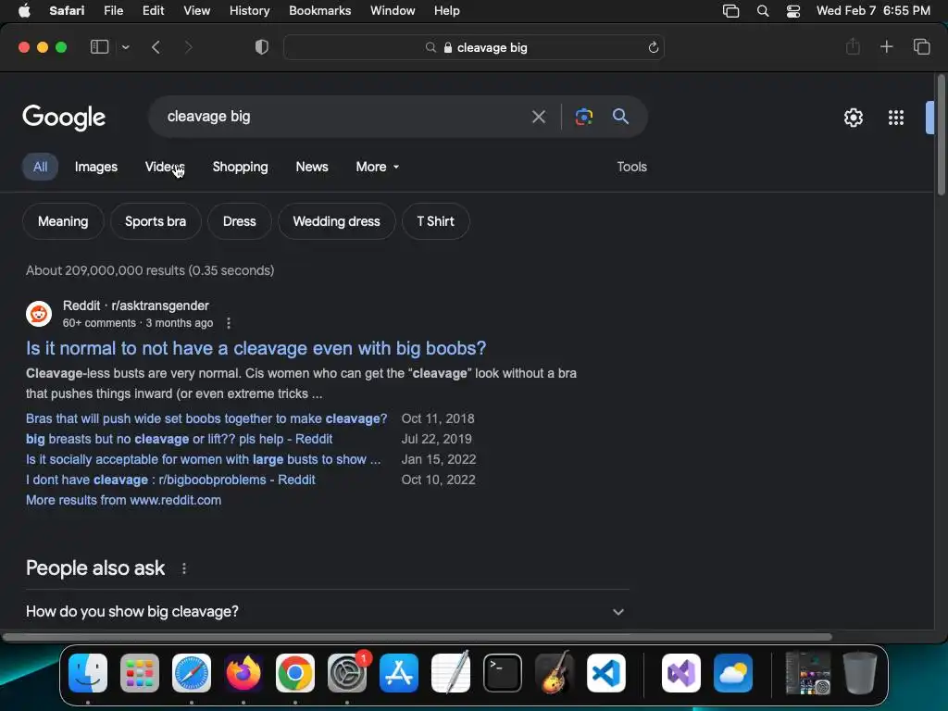This screenshot has width=948, height=711.
Task: Click the Stage Manager menu bar icon
Action: coord(731,11)
